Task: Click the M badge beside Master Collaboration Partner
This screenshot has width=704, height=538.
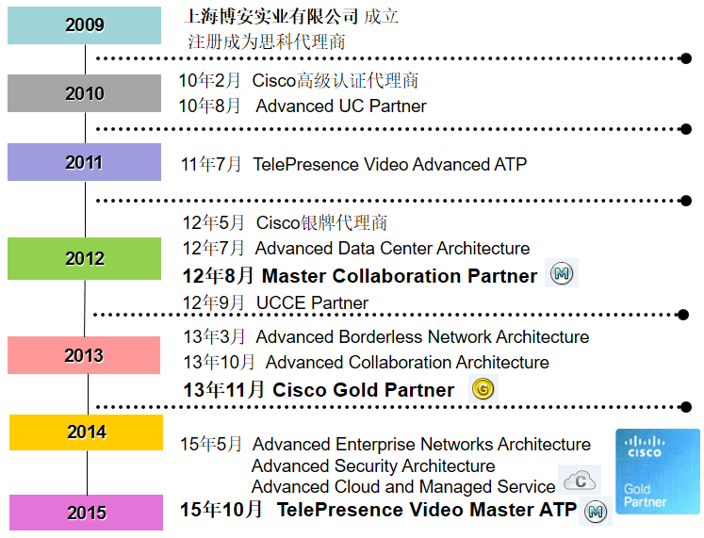Action: [x=562, y=274]
